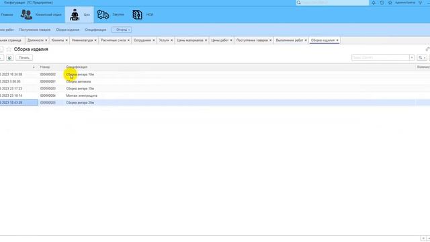Close the Выполнение работ tab
This screenshot has width=430, height=242.
[306, 40]
